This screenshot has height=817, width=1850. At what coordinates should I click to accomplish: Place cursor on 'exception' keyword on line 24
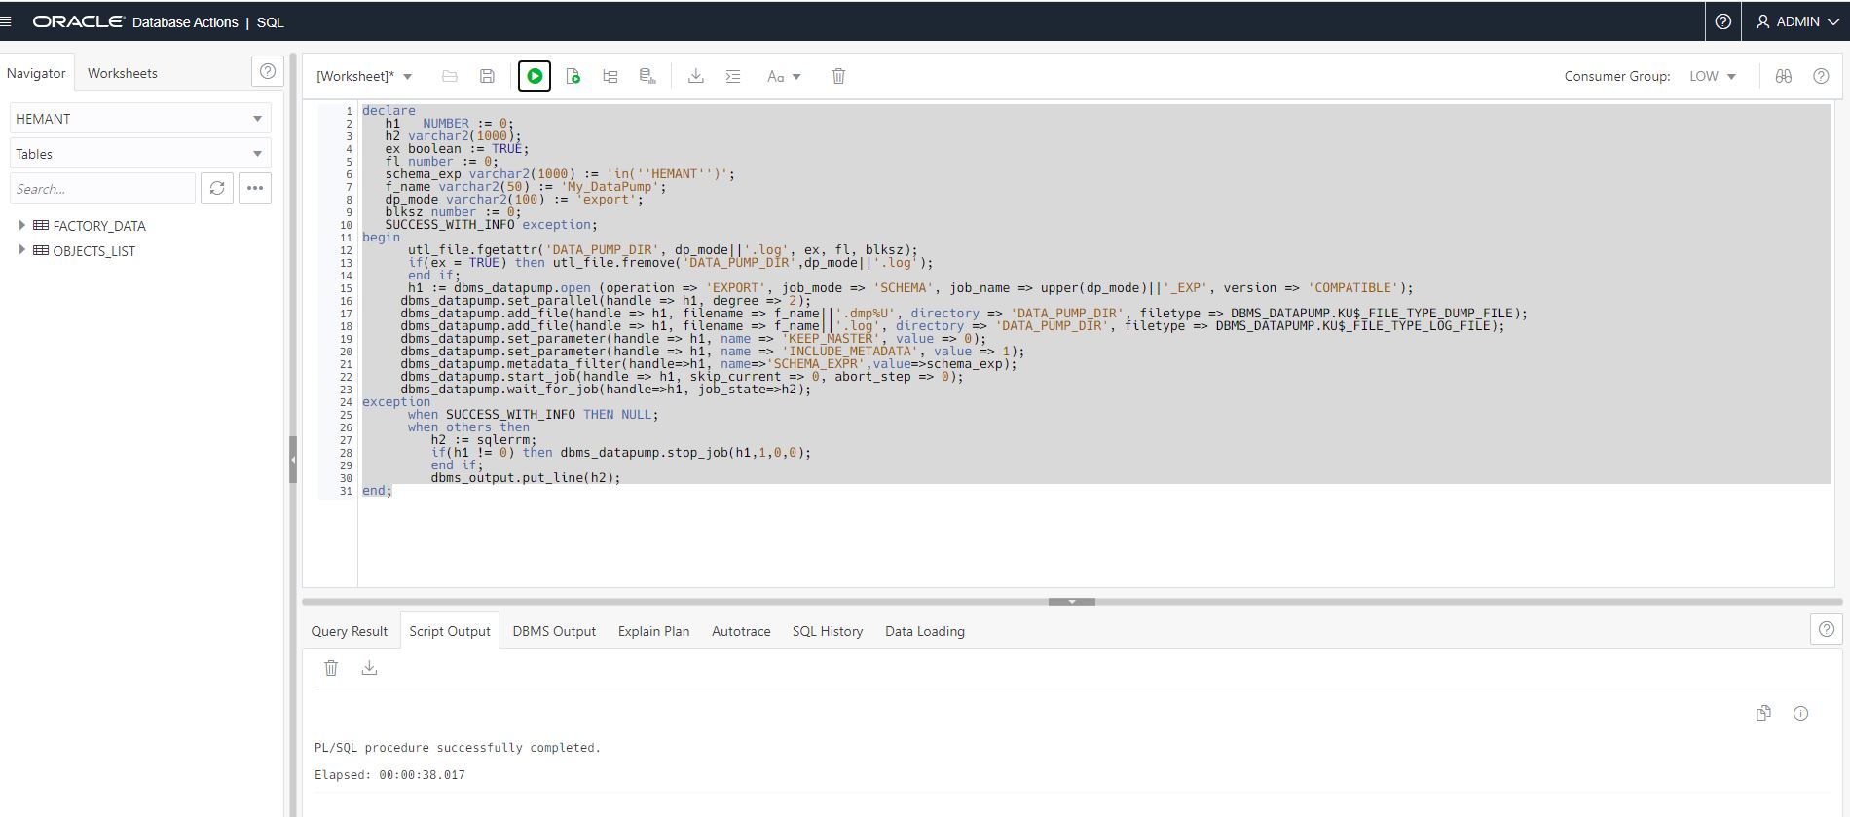coord(396,402)
